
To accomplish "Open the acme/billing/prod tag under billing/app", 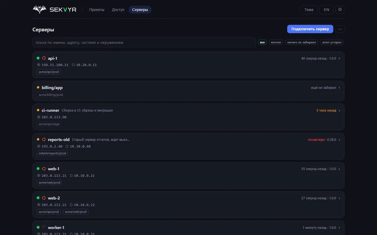I will [x=51, y=95].
